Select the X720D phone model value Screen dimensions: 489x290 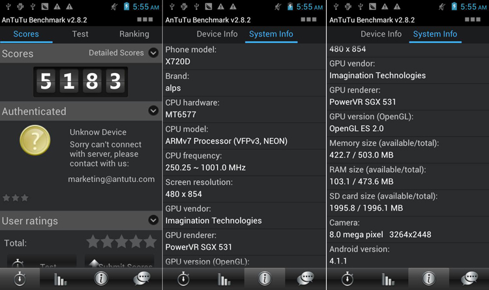tap(178, 62)
